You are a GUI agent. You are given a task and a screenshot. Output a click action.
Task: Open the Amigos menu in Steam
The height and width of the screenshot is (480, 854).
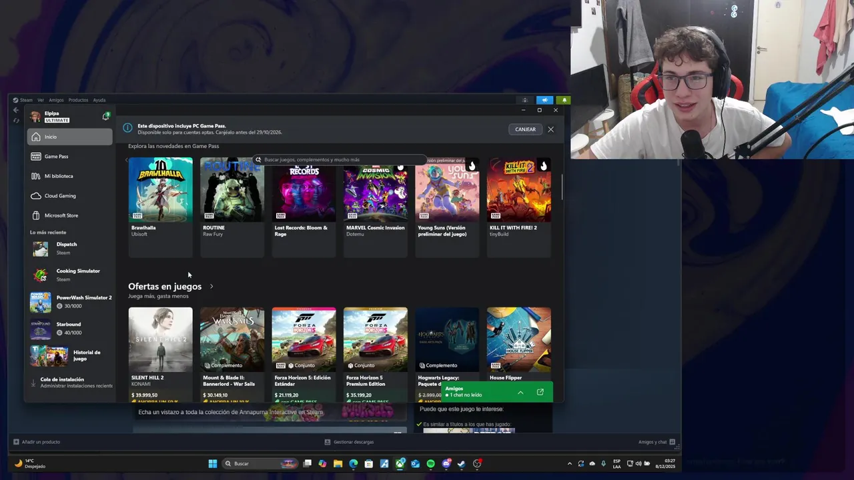click(56, 100)
